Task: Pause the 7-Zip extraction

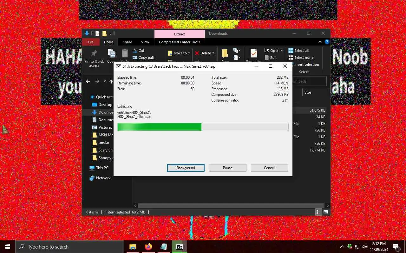Action: click(227, 168)
